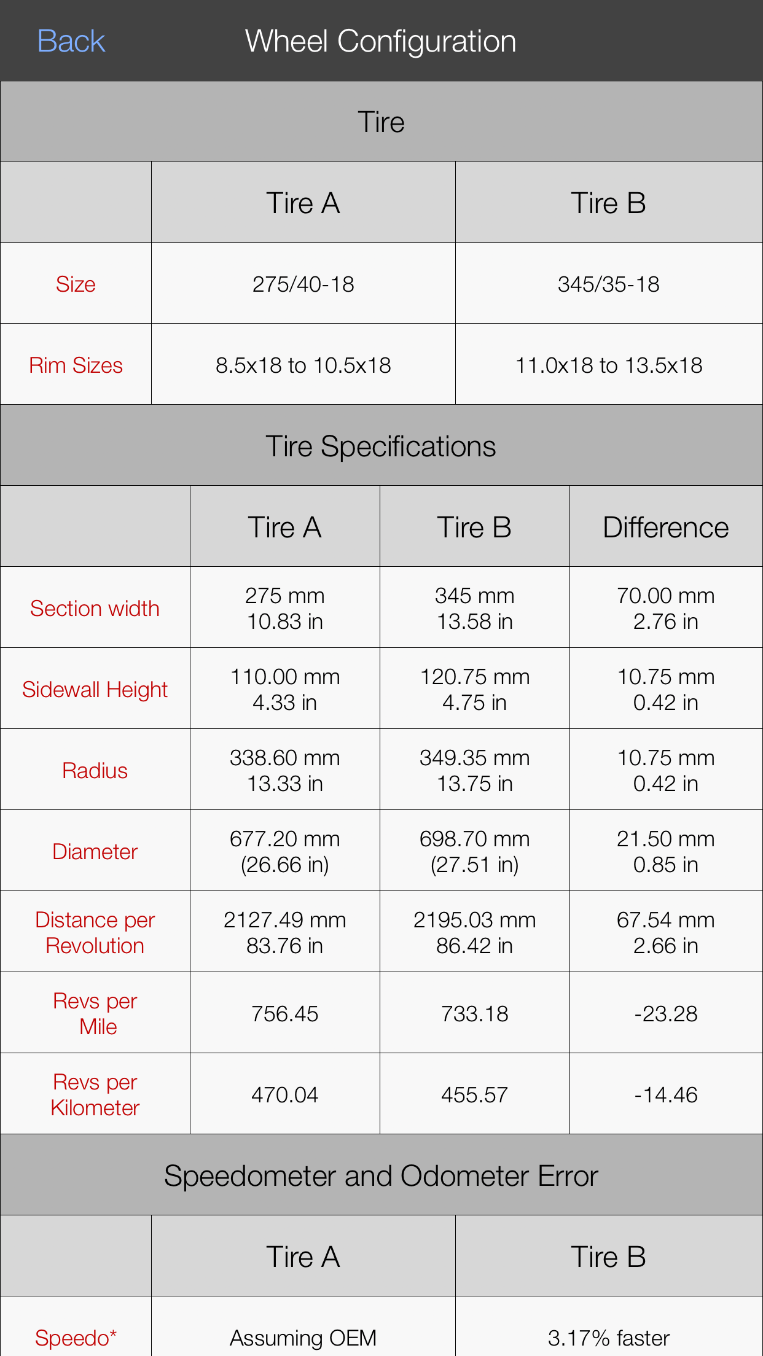The image size is (763, 1356).
Task: Tap the Speedo* row label
Action: click(76, 1338)
